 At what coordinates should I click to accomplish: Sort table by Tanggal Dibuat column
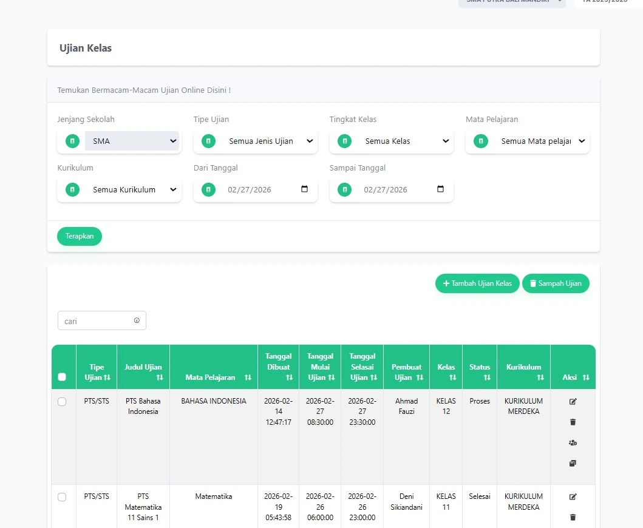pyautogui.click(x=279, y=367)
